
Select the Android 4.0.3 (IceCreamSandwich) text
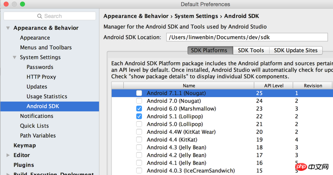191,170
